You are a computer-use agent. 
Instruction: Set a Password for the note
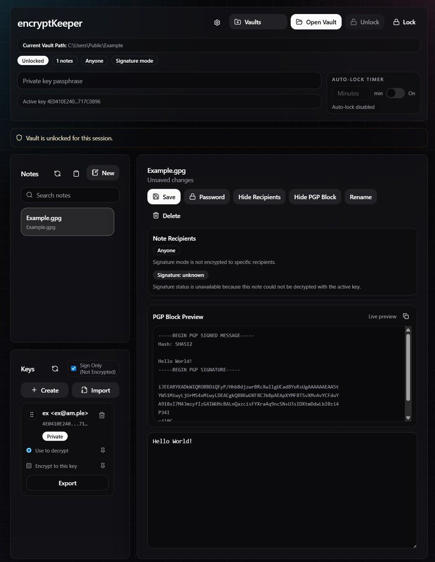(207, 197)
